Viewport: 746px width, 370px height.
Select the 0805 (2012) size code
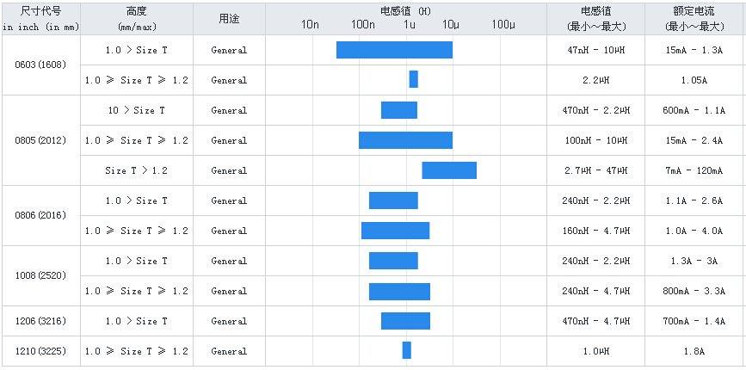pyautogui.click(x=40, y=140)
